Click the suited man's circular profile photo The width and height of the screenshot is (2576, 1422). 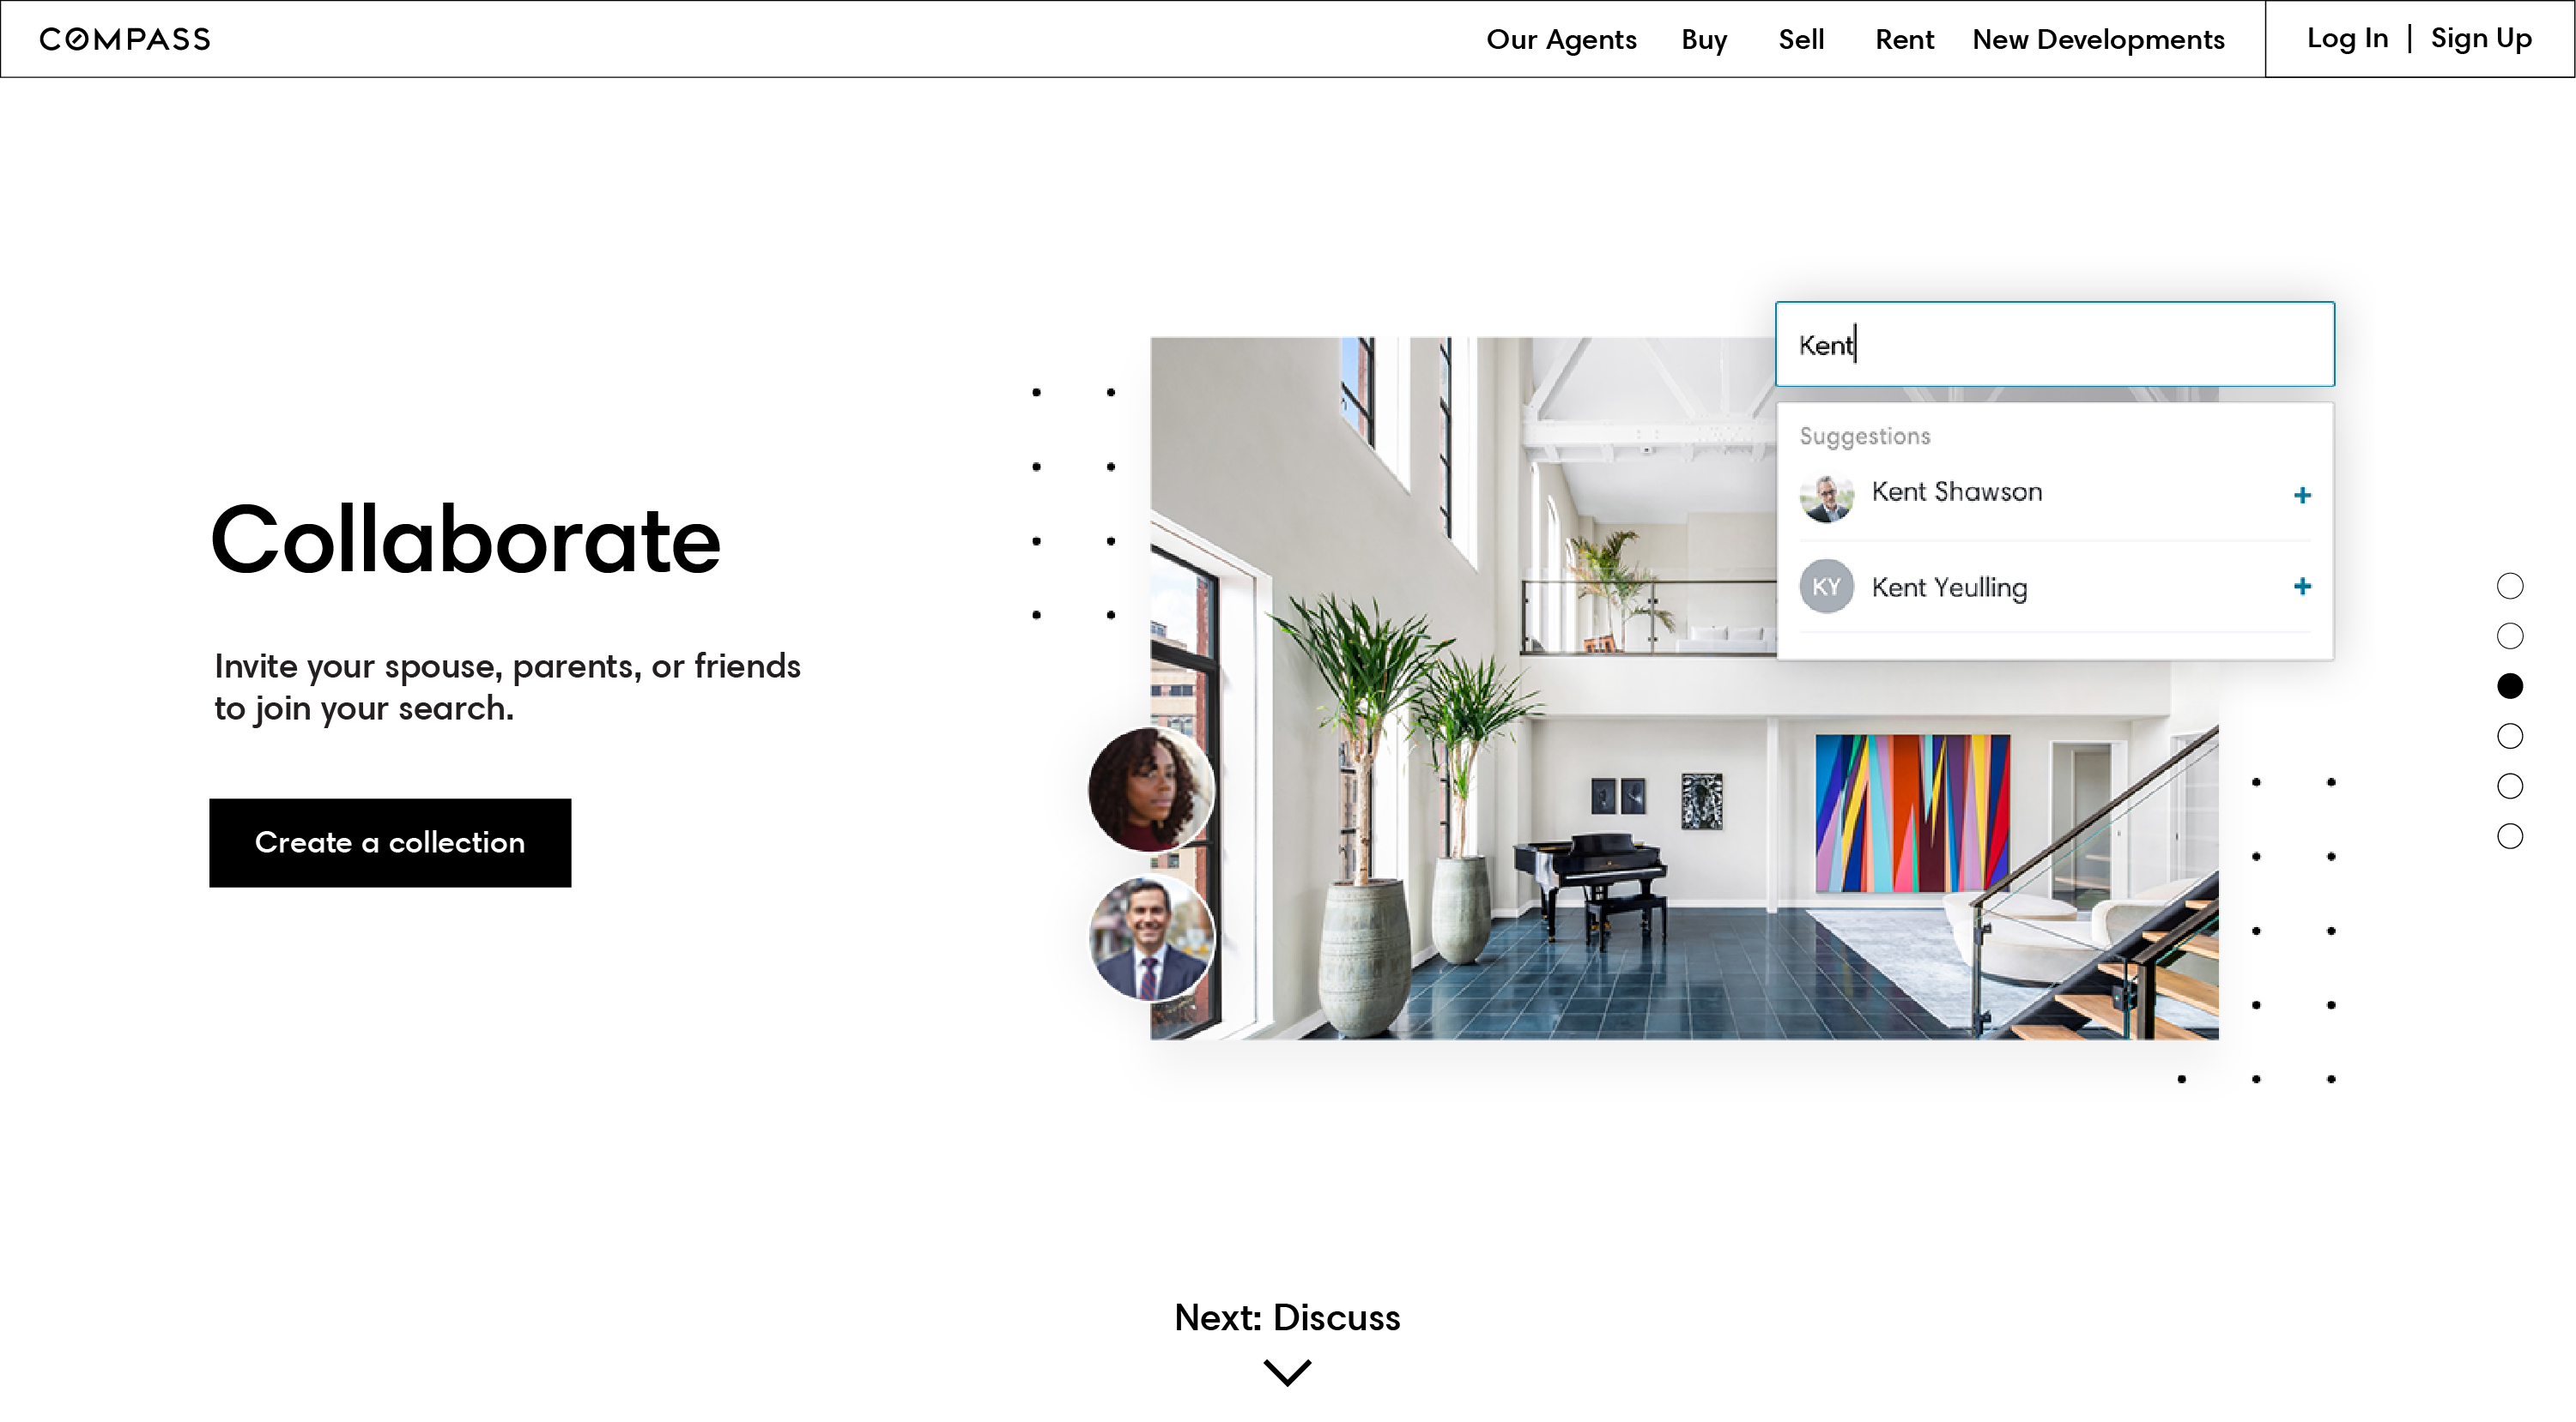click(1151, 938)
